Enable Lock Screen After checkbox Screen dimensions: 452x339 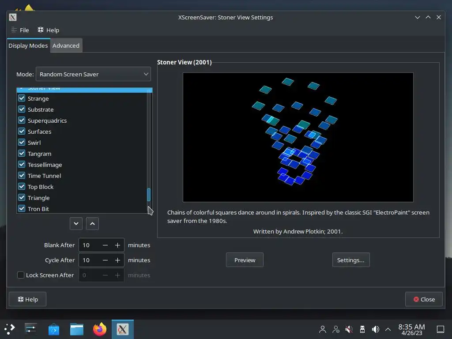pos(21,275)
